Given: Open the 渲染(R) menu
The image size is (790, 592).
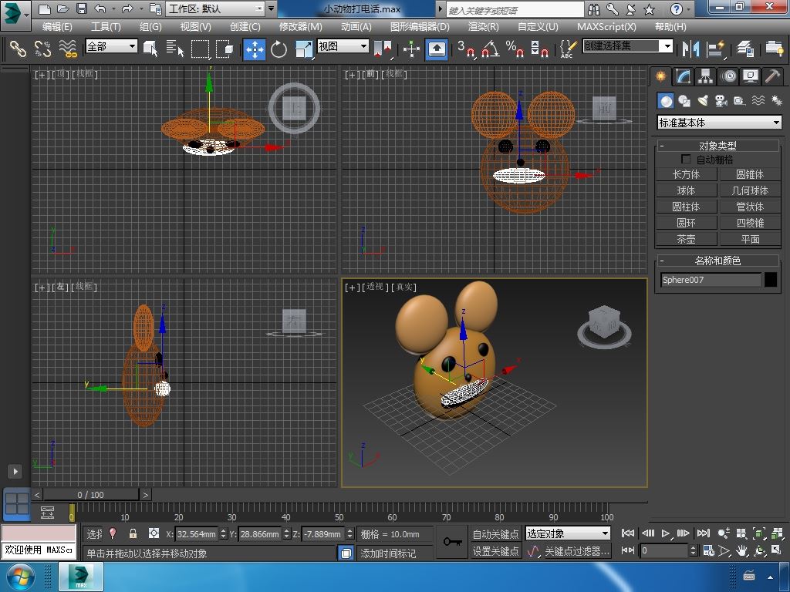Looking at the screenshot, I should [483, 27].
